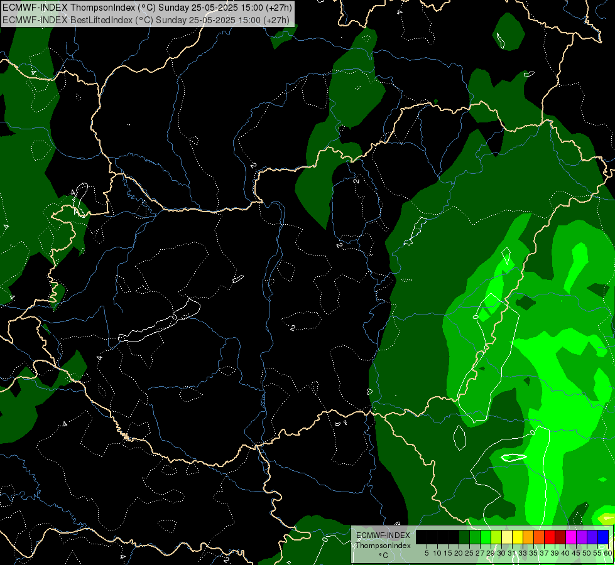This screenshot has height=565, width=615.
Task: Choose the orange-red 35–37 legend swatch
Action: tap(539, 537)
